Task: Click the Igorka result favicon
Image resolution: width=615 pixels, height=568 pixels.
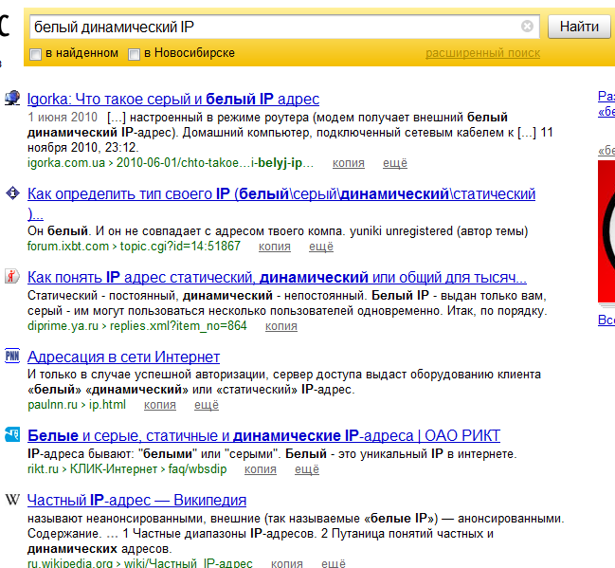Action: point(12,98)
